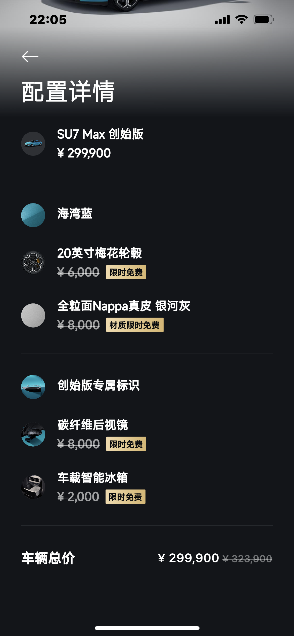The width and height of the screenshot is (294, 636).
Task: Tap the crossed-out ¥323,900 price
Action: (x=247, y=559)
